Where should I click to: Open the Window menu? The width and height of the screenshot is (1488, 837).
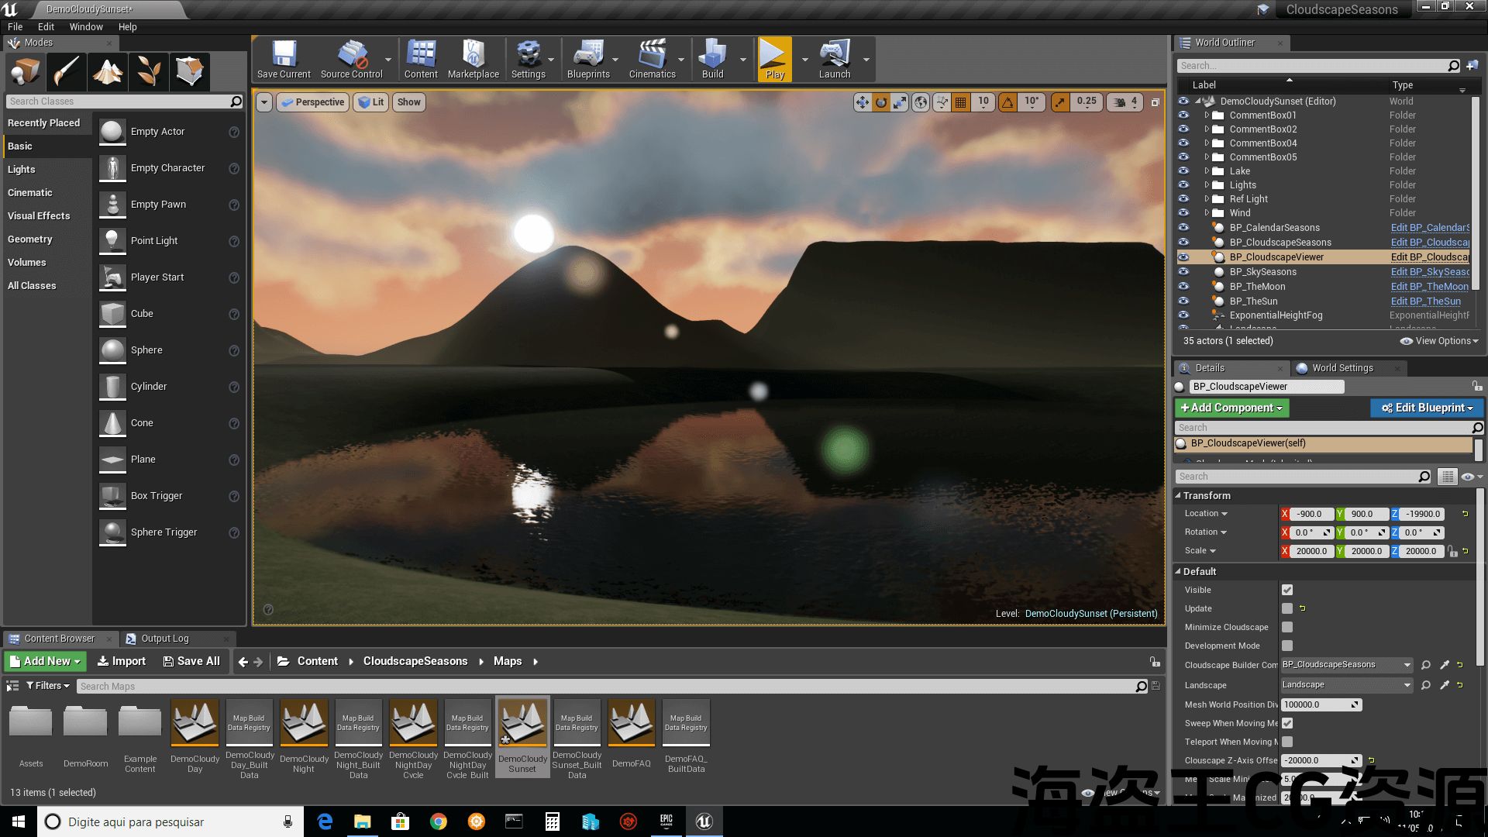(x=85, y=26)
